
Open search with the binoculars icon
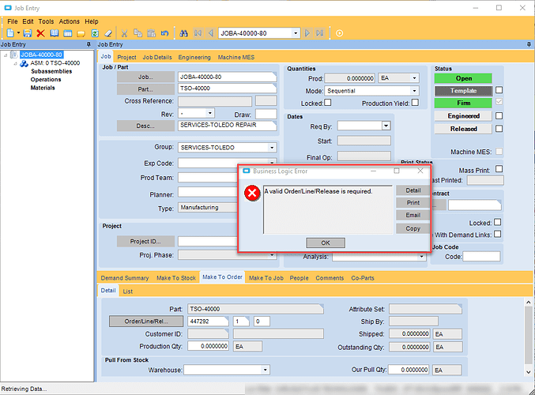coord(183,33)
